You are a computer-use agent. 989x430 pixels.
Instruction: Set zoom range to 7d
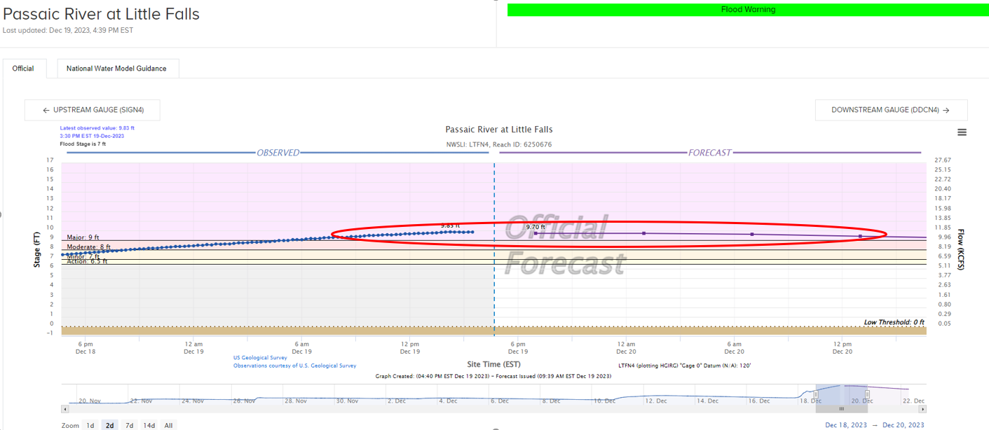129,425
